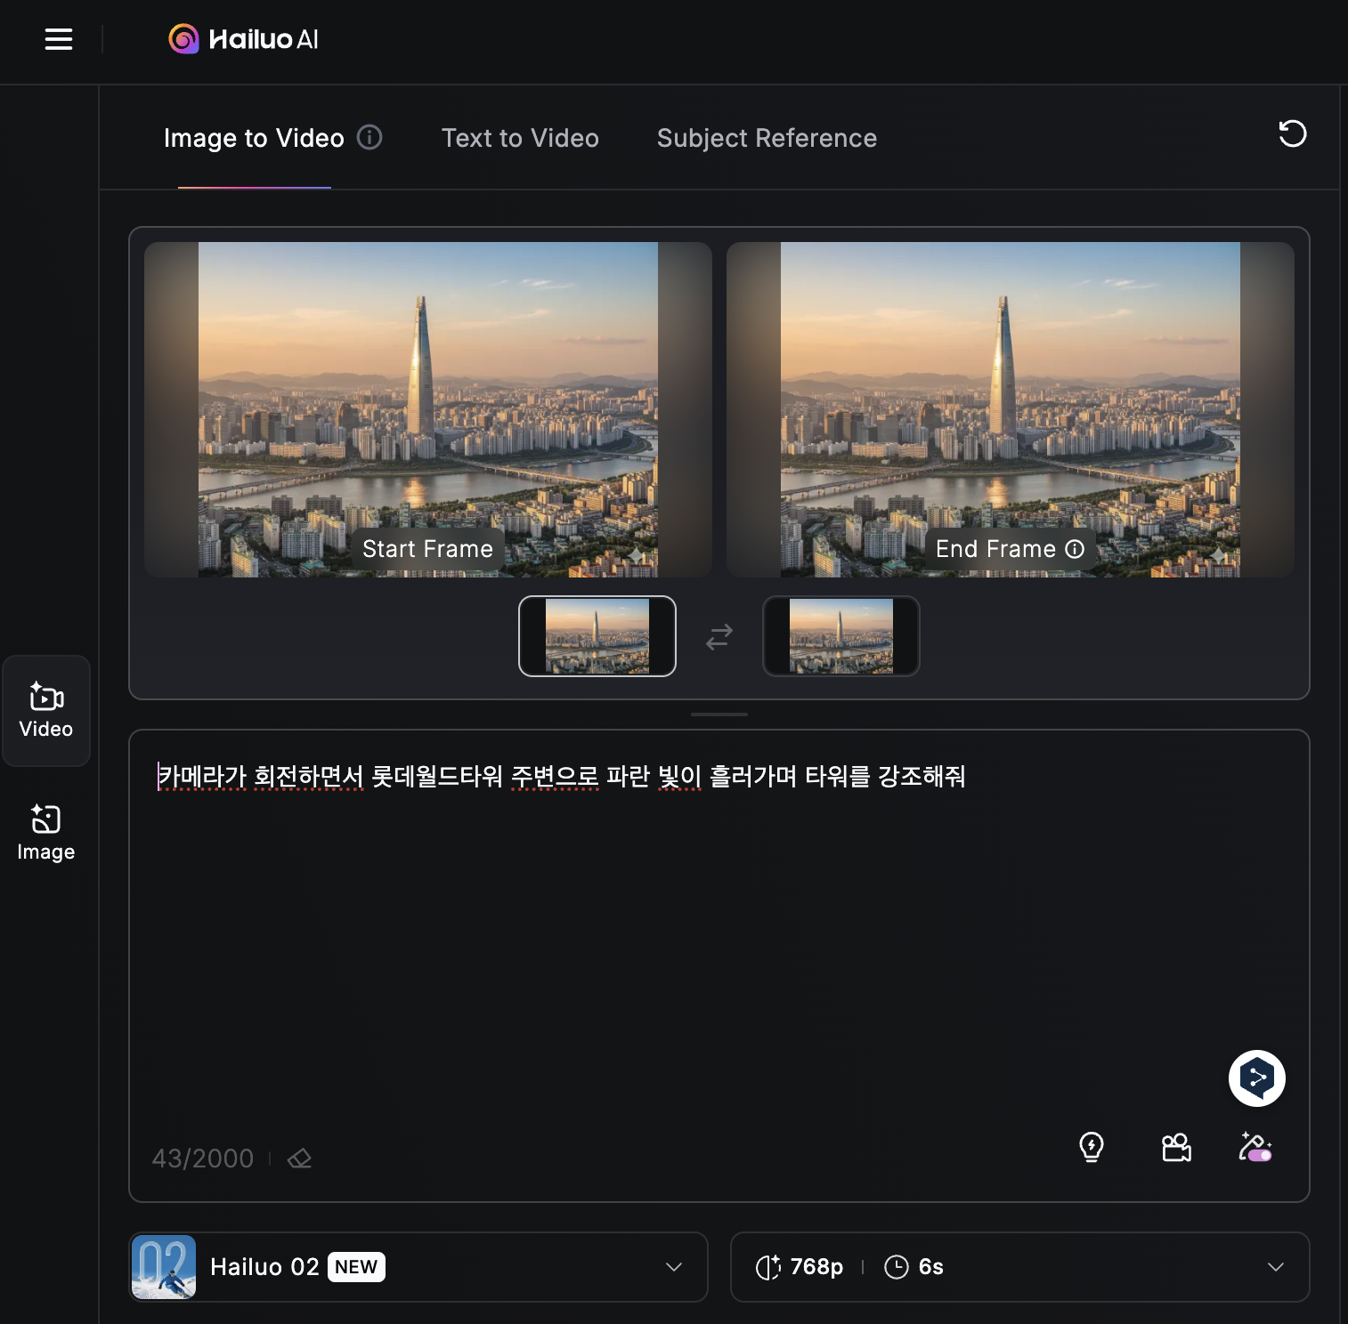Click the End Frame info icon
The width and height of the screenshot is (1348, 1324).
tap(1076, 549)
